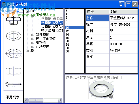Select 大垫圈 C级 tree item
The image size is (139, 104).
52,27
